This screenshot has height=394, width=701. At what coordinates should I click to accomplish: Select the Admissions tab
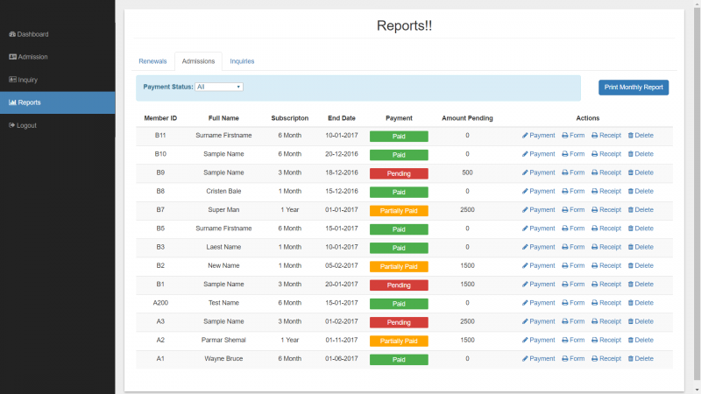tap(198, 61)
